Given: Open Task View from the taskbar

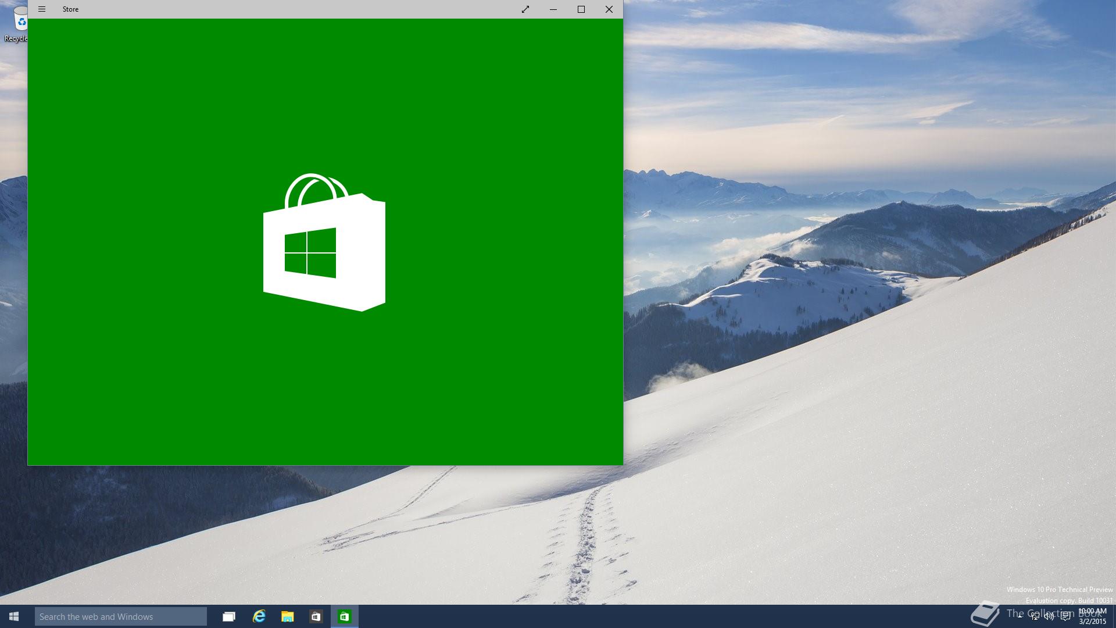Looking at the screenshot, I should (x=229, y=616).
